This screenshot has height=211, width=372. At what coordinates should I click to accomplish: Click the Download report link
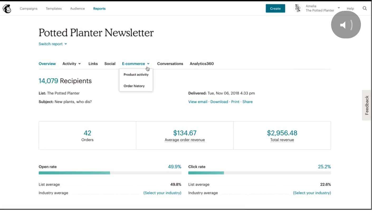[x=219, y=102]
